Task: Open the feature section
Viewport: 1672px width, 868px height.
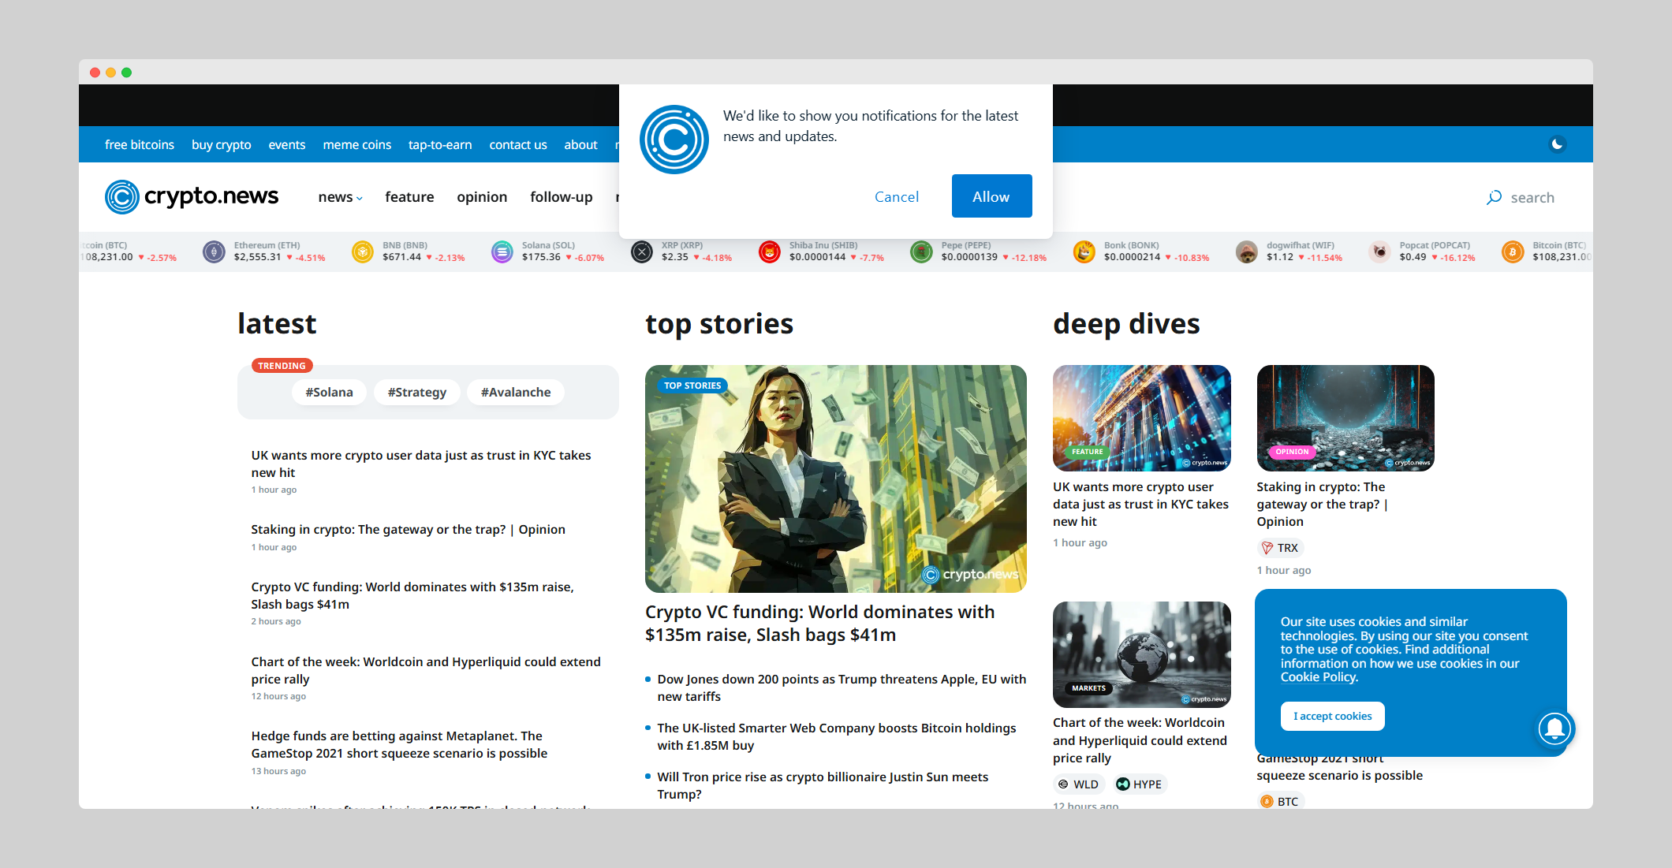Action: 409,197
